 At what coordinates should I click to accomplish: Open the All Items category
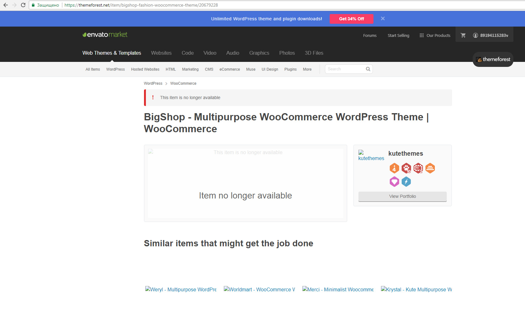[93, 69]
